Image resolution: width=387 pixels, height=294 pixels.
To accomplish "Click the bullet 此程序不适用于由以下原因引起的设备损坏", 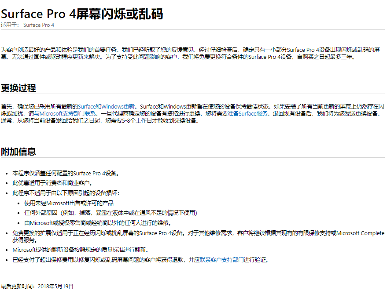I will point(66,193).
